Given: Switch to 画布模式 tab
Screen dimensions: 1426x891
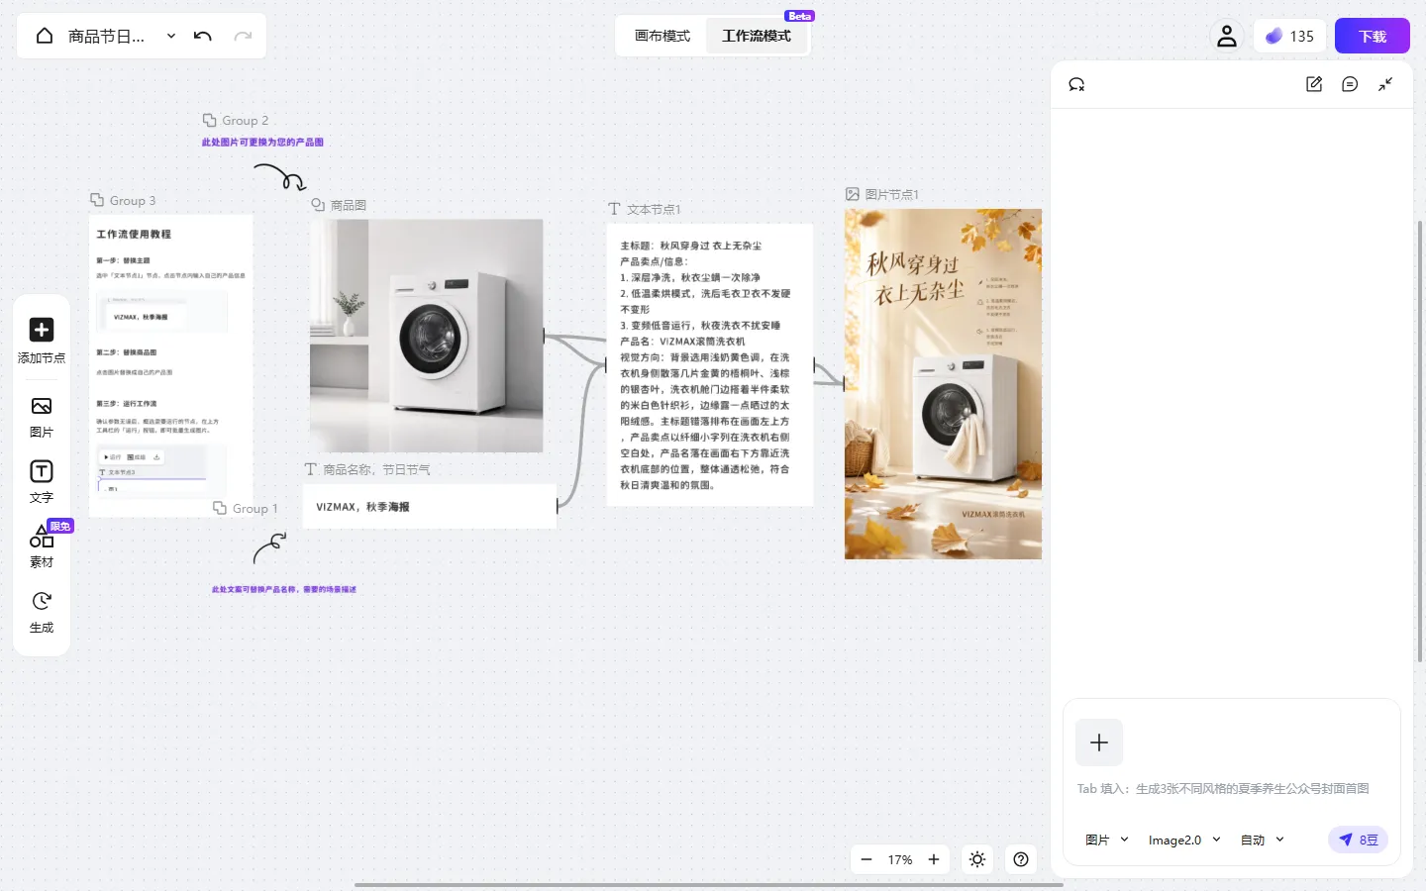Looking at the screenshot, I should [662, 36].
